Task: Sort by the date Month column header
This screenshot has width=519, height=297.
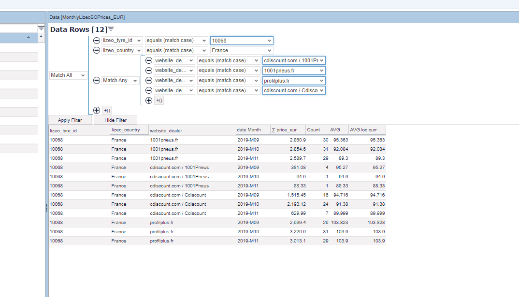Action: [x=249, y=130]
